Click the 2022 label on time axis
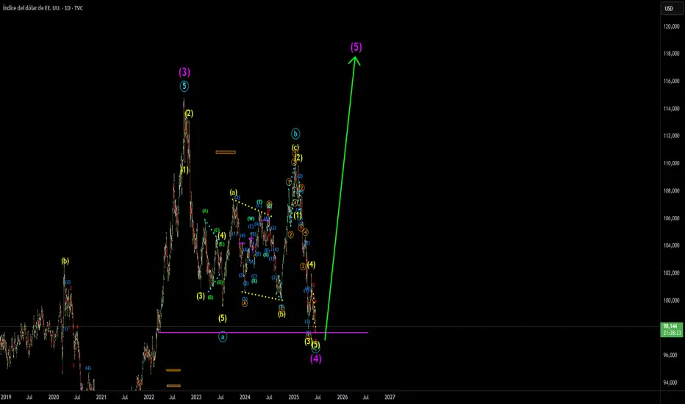The height and width of the screenshot is (404, 685). click(149, 397)
